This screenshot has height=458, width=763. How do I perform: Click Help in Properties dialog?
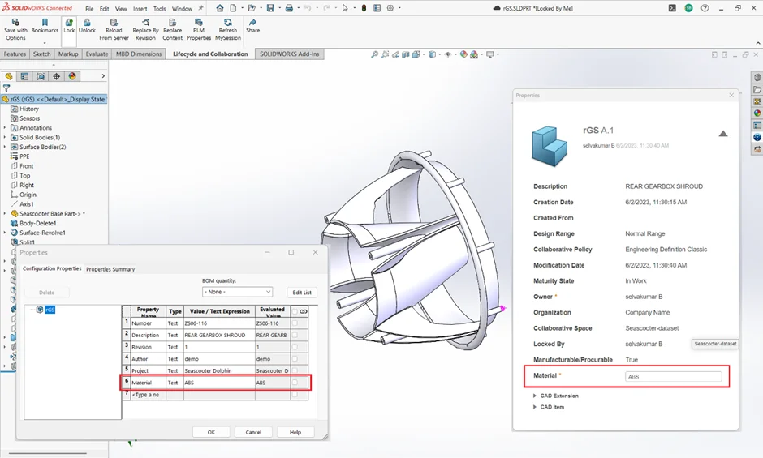295,432
